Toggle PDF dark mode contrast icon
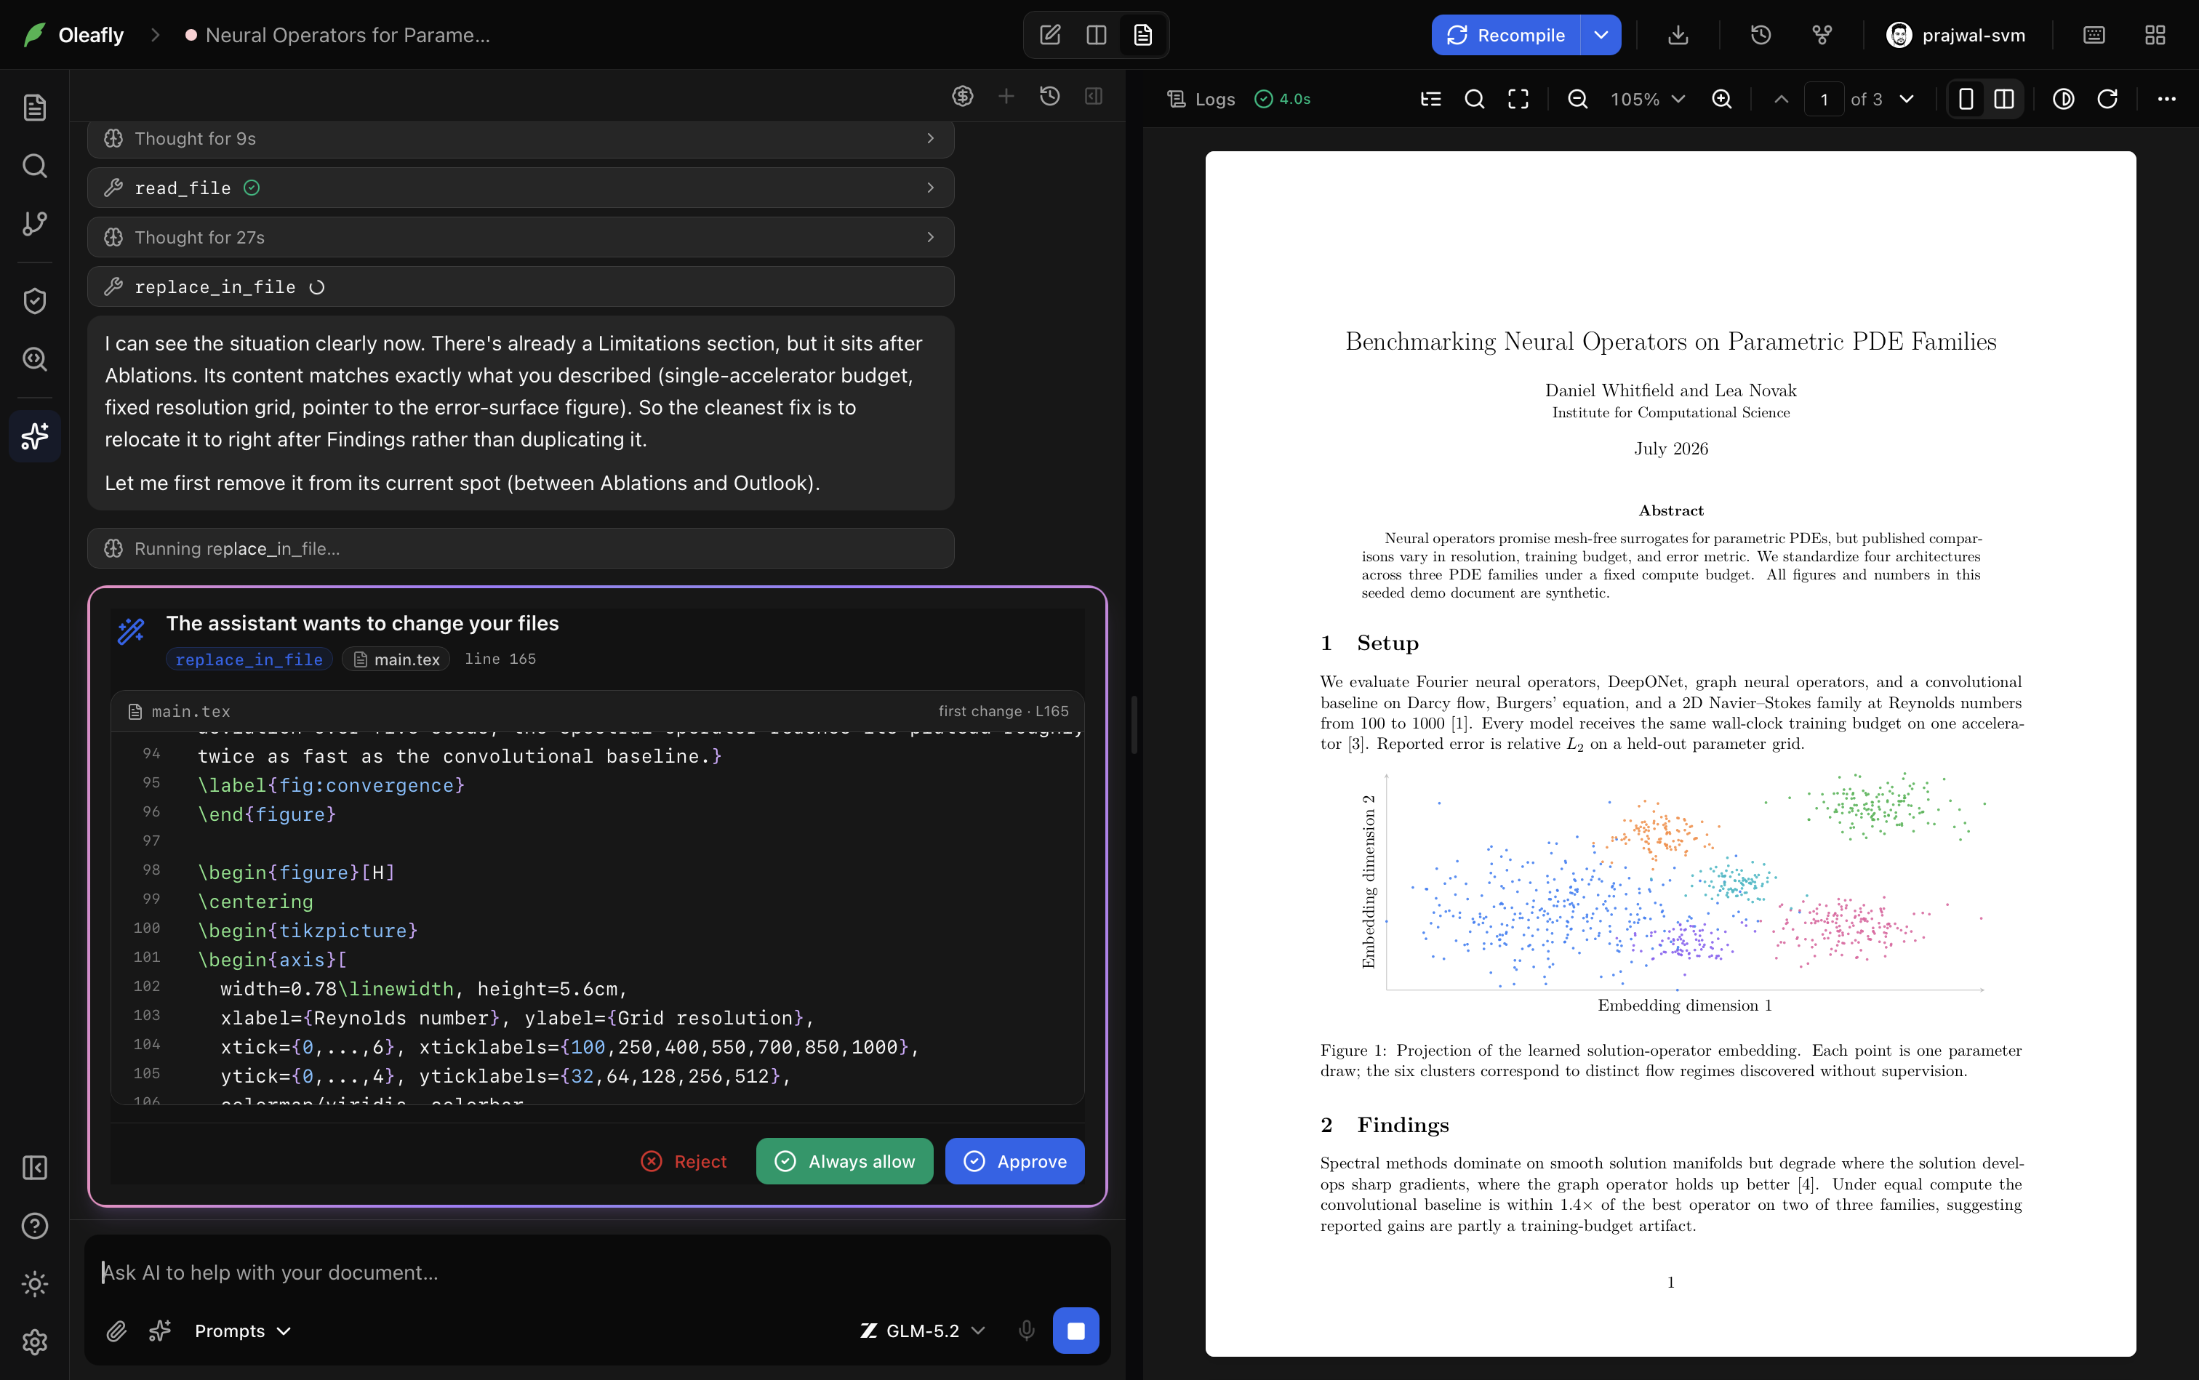The height and width of the screenshot is (1380, 2199). [x=2063, y=99]
